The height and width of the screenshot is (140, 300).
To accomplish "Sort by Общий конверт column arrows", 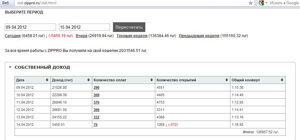I will (x=282, y=80).
